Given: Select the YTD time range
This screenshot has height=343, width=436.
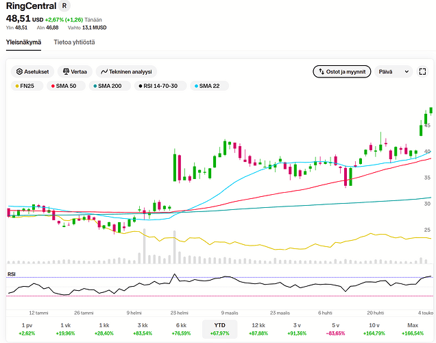Looking at the screenshot, I should [219, 329].
